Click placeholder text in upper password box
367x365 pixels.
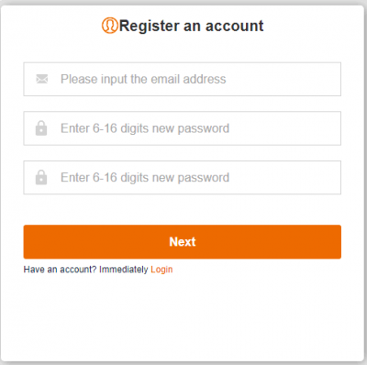(x=145, y=128)
